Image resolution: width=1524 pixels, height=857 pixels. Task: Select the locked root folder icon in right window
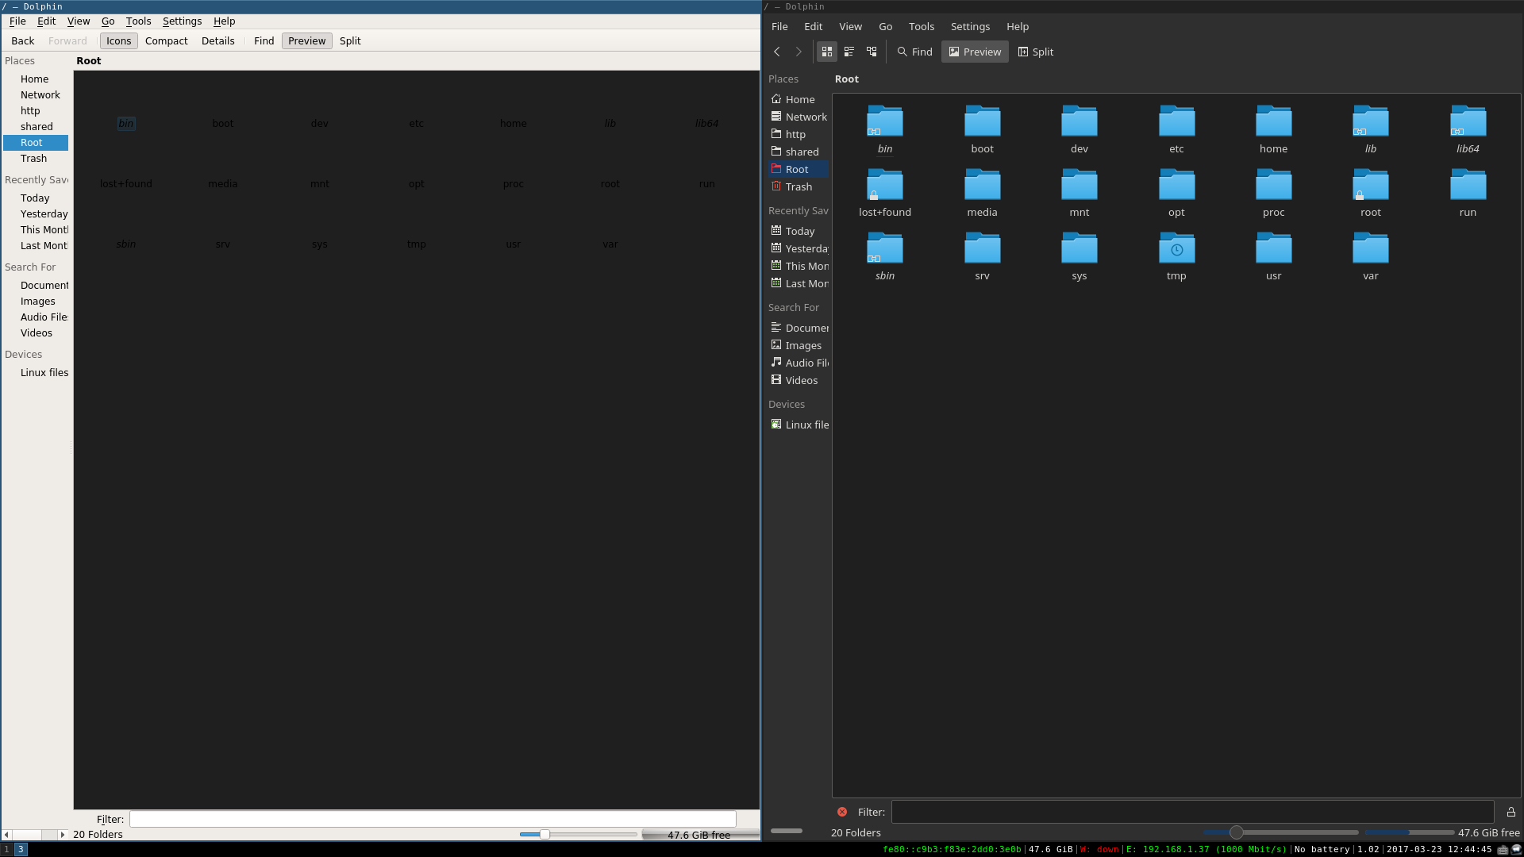click(1371, 185)
